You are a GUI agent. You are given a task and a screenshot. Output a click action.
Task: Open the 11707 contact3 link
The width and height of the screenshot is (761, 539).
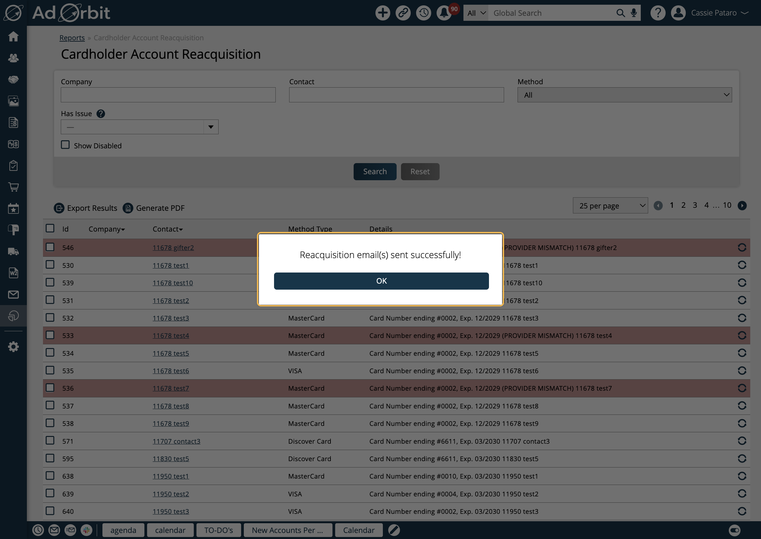(176, 441)
